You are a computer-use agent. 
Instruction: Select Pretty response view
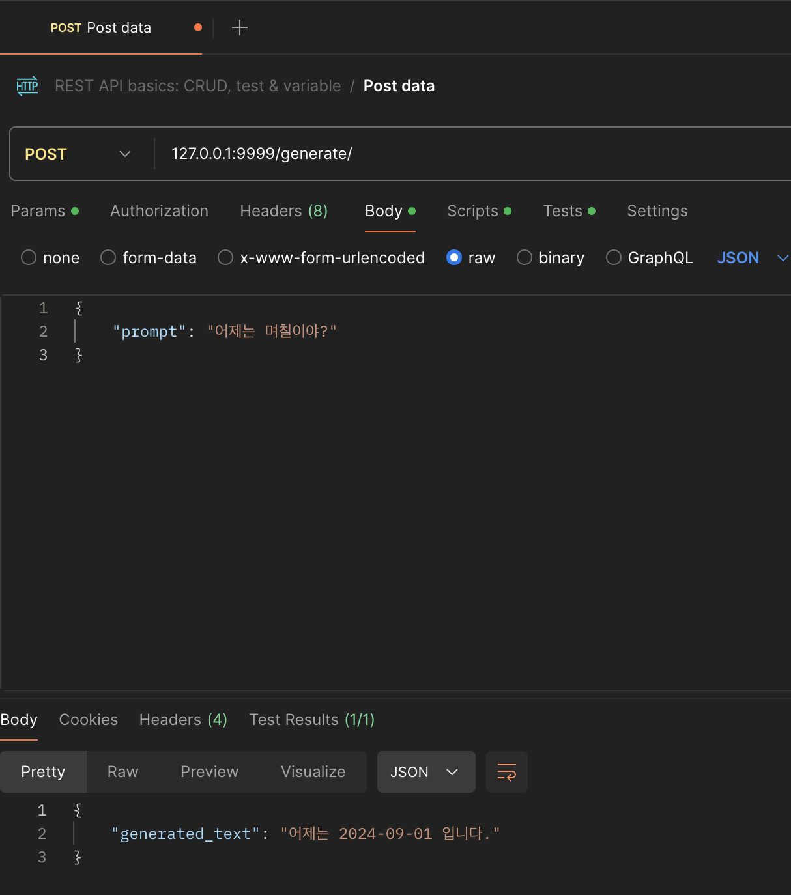43,772
